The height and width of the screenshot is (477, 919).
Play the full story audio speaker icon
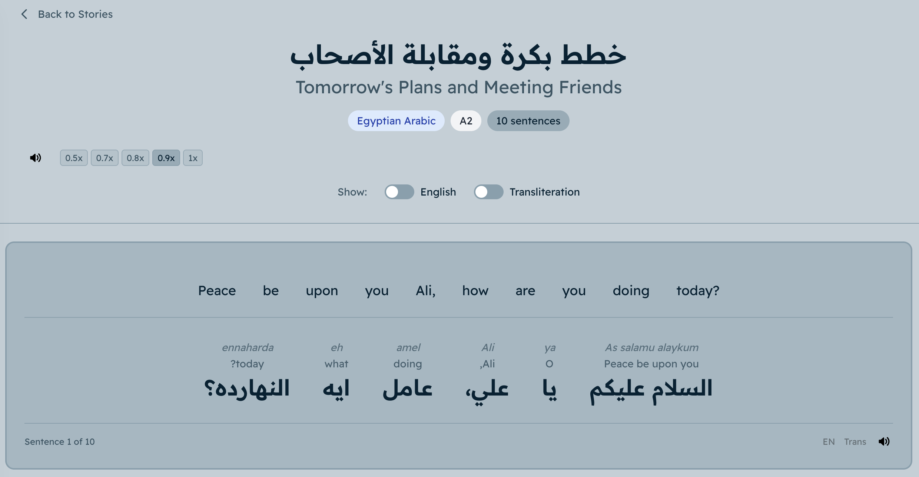click(x=36, y=158)
